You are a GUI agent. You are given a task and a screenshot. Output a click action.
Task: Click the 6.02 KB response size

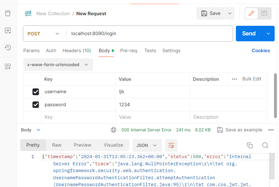click(203, 130)
